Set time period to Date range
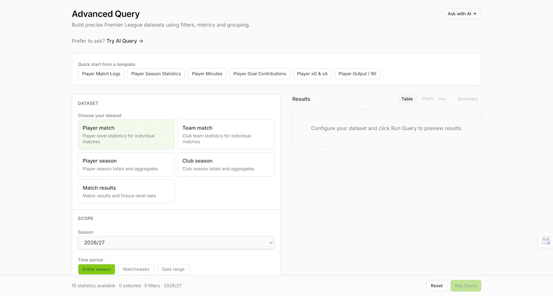The image size is (553, 296). [x=173, y=269]
